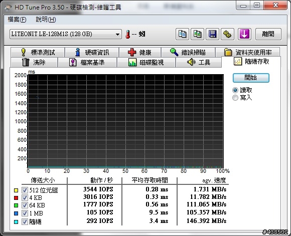
Task: Open the 說明(H) help menu
Action: click(x=46, y=20)
